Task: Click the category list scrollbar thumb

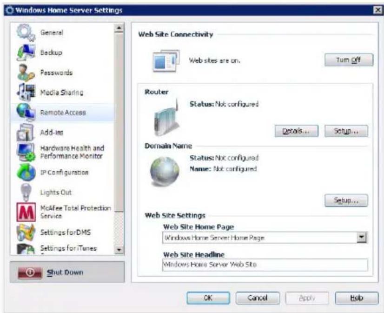Action: (119, 122)
